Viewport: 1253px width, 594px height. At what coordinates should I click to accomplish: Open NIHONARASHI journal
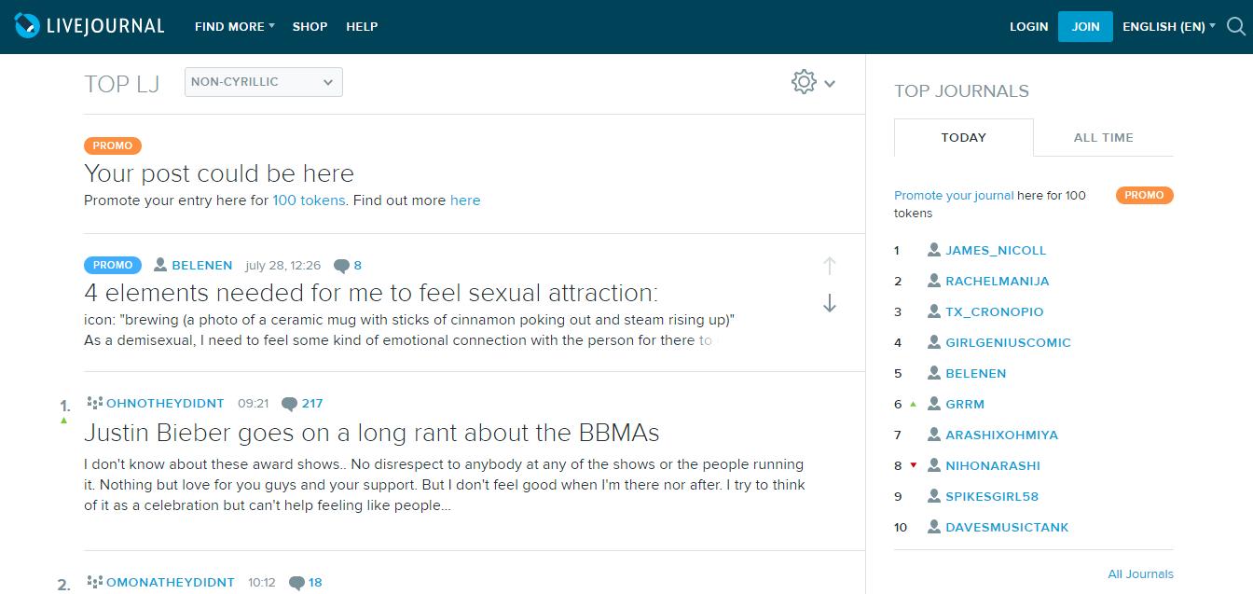tap(993, 465)
